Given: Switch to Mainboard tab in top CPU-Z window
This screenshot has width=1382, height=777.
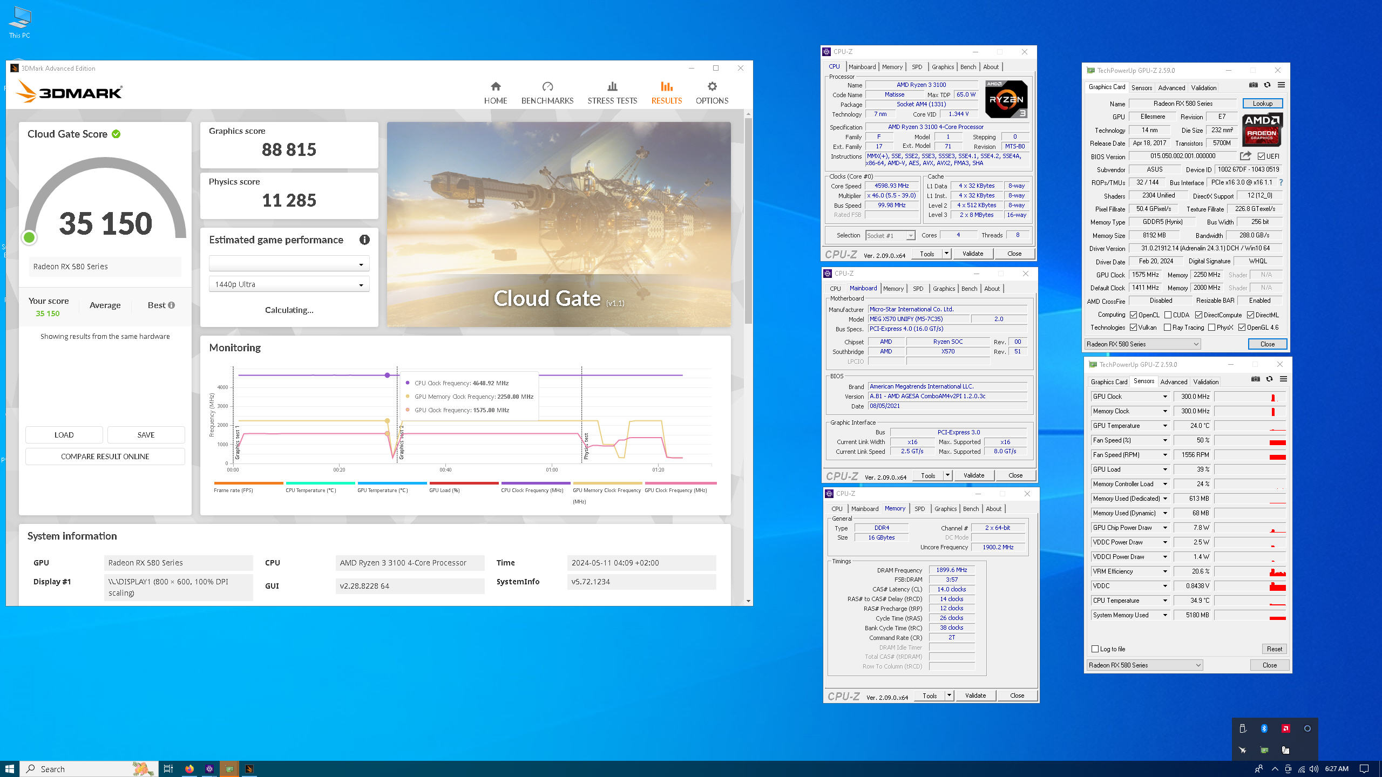Looking at the screenshot, I should [862, 67].
